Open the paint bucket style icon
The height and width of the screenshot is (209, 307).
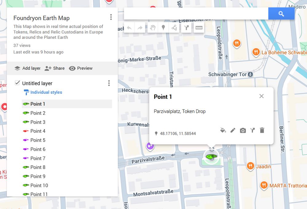(x=223, y=130)
